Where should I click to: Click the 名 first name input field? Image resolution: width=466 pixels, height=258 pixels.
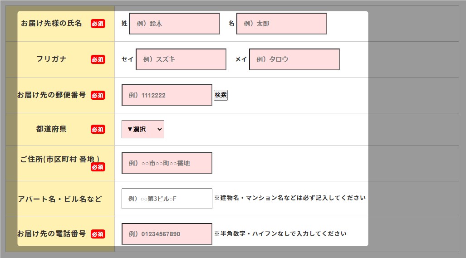tap(282, 24)
